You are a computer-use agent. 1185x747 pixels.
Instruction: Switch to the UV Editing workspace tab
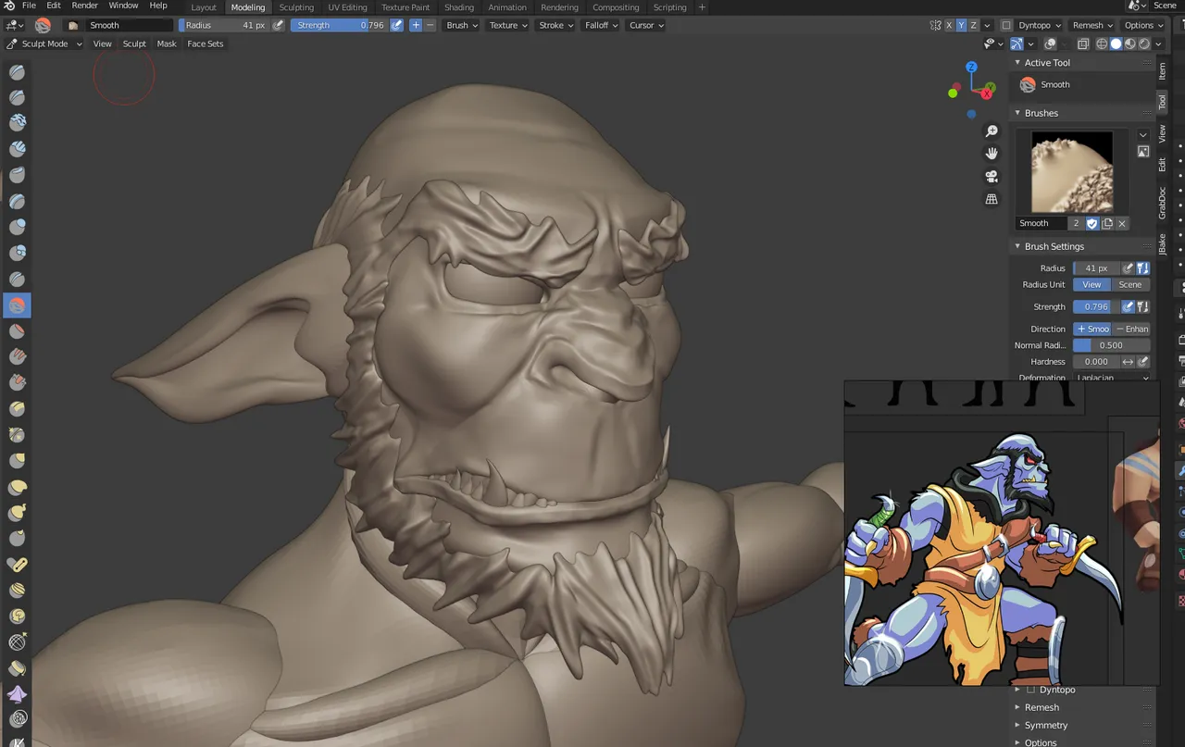347,7
